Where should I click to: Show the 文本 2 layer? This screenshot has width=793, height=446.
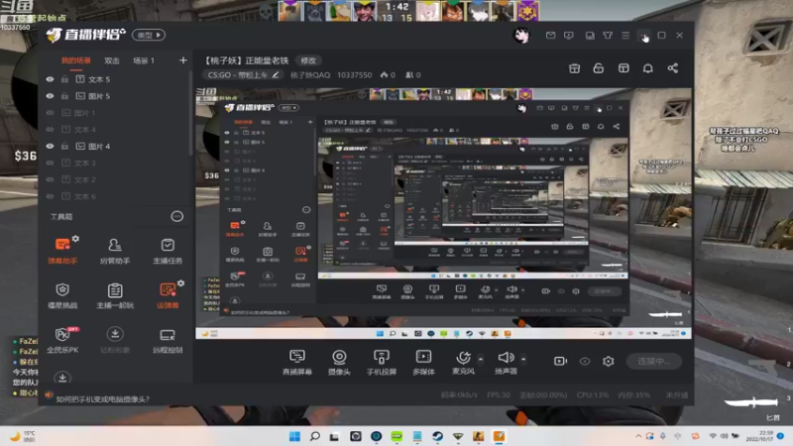[x=50, y=179]
